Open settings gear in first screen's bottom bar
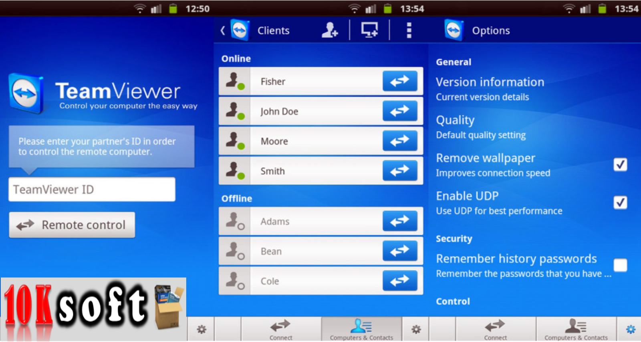This screenshot has width=641, height=342. click(202, 329)
